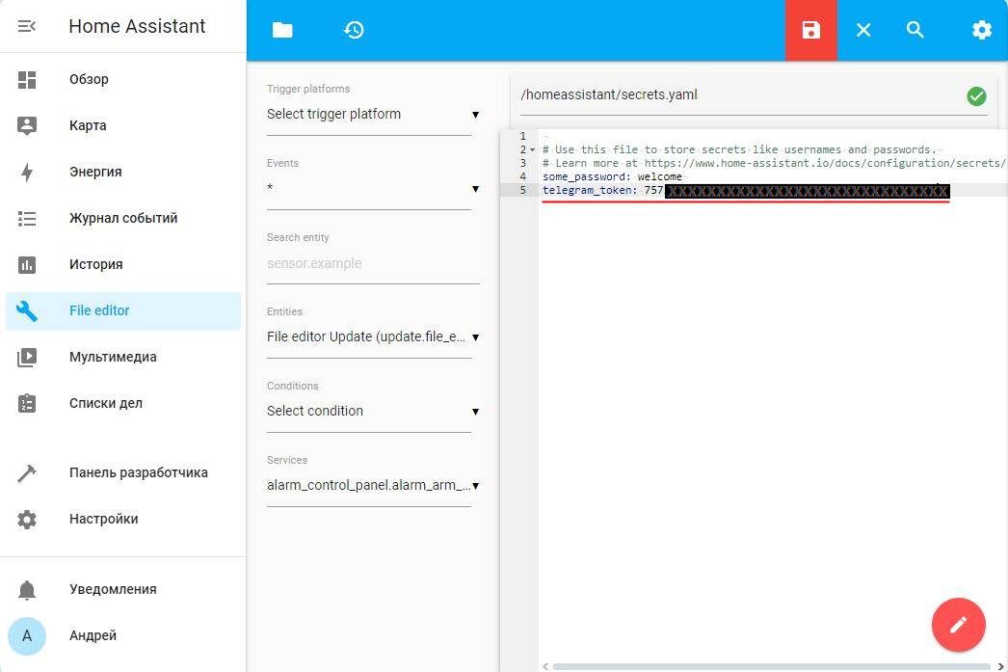The height and width of the screenshot is (672, 1008).
Task: Open the Services alarm_control_panel dropdown
Action: coord(373,486)
